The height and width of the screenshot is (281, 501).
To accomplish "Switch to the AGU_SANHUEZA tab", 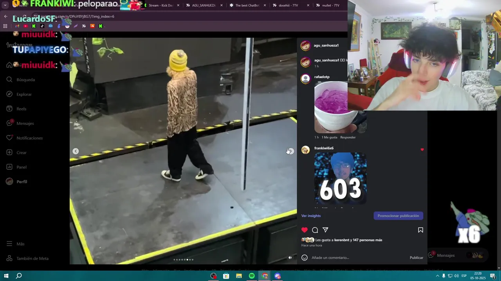I will coord(204,5).
